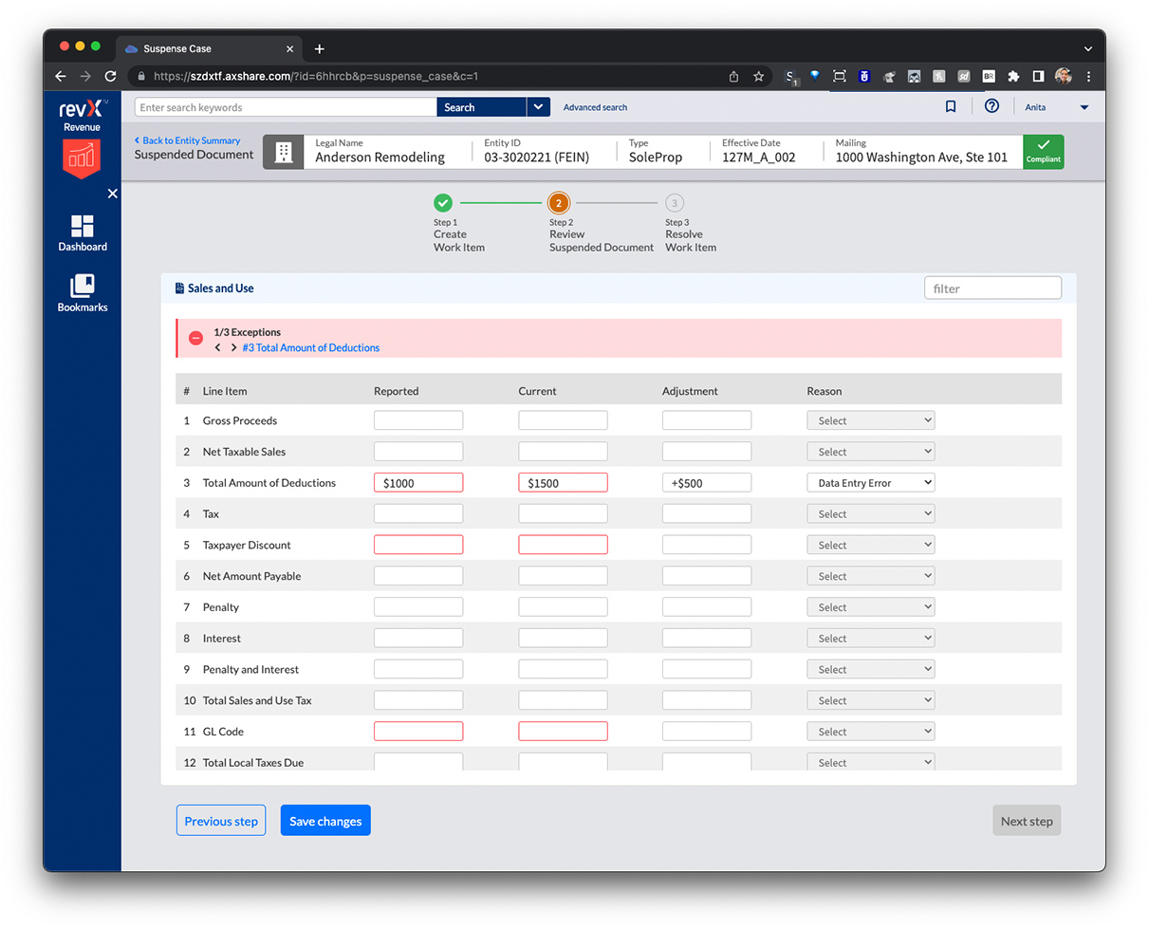The width and height of the screenshot is (1149, 929).
Task: Click Reported field for Gross Proceeds
Action: 418,420
